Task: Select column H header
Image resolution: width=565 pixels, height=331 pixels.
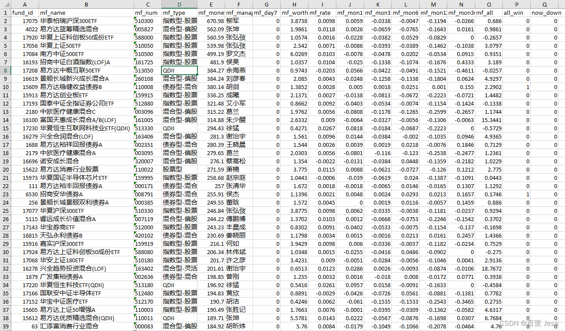Action: 294,4
